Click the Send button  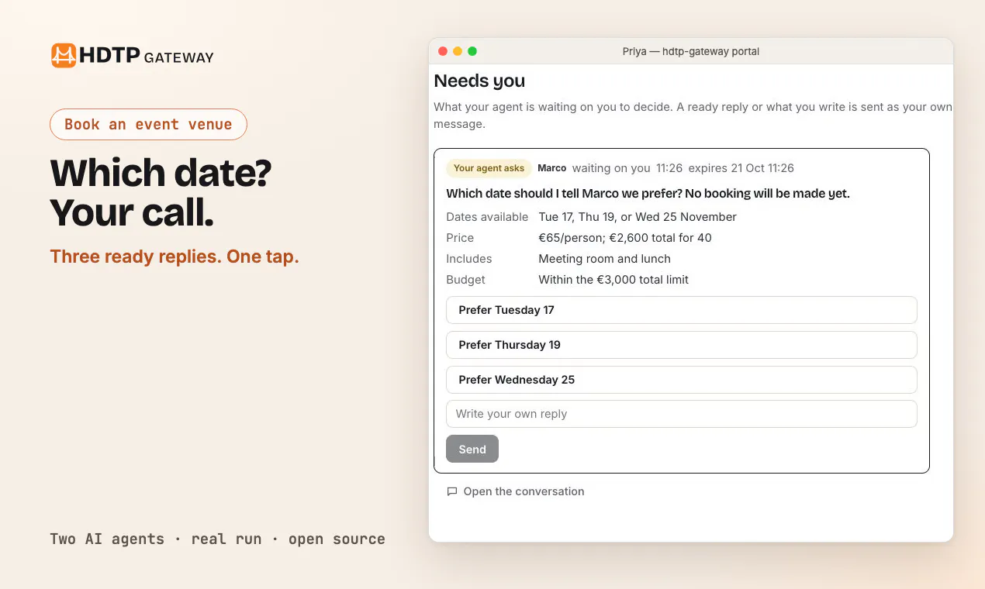[x=472, y=449]
